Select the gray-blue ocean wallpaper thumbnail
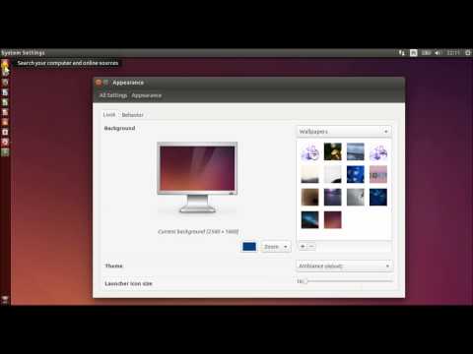 [356, 151]
